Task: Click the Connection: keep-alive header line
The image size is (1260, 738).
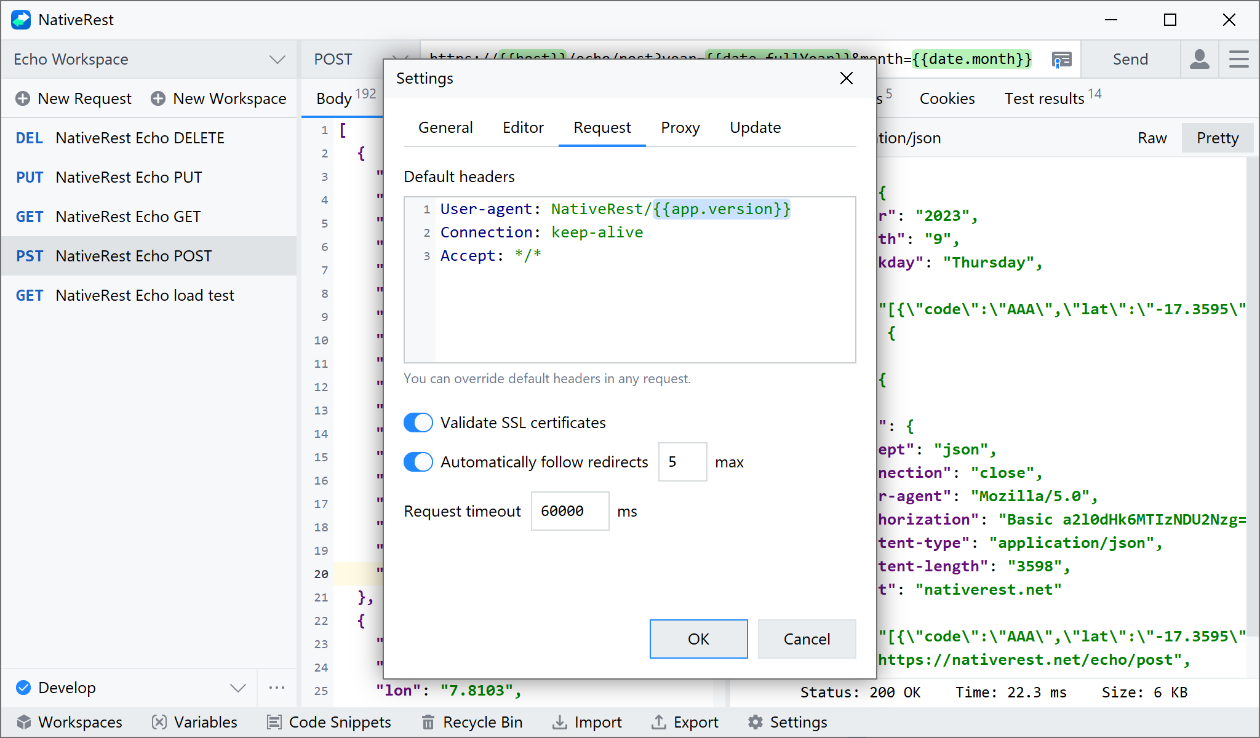Action: tap(542, 232)
